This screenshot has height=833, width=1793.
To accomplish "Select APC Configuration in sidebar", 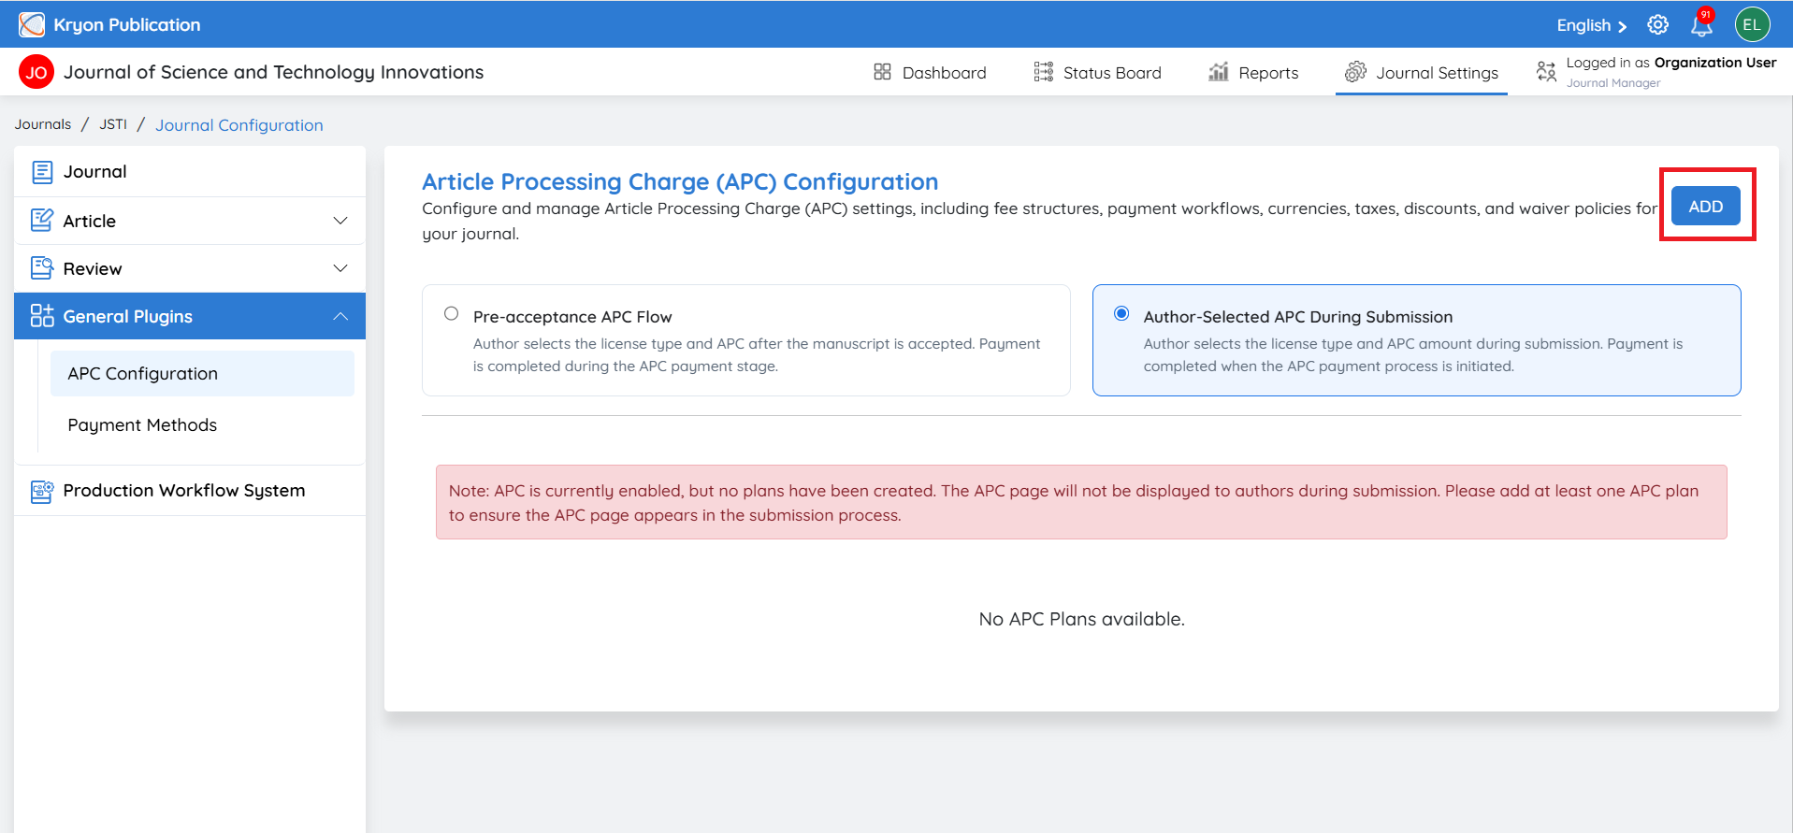I will pos(202,373).
